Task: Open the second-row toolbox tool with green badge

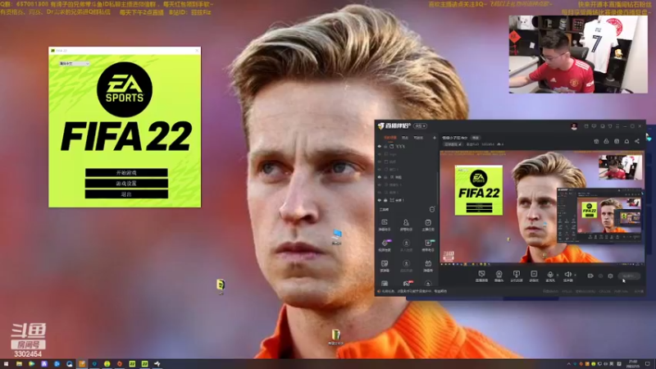Action: (x=428, y=245)
